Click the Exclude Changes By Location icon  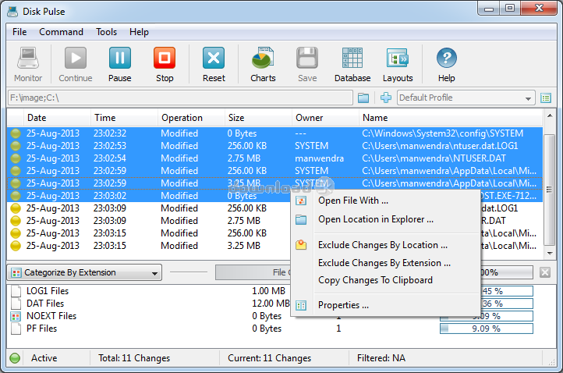[301, 245]
